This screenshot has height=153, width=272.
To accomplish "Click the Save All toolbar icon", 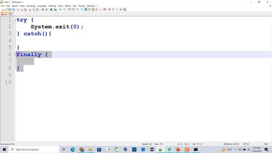I will tap(14, 9).
